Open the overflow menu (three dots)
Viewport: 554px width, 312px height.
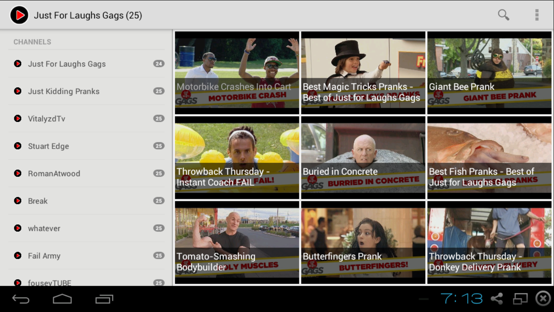537,15
